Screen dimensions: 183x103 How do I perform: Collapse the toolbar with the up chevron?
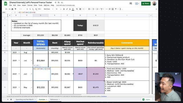point(156,9)
